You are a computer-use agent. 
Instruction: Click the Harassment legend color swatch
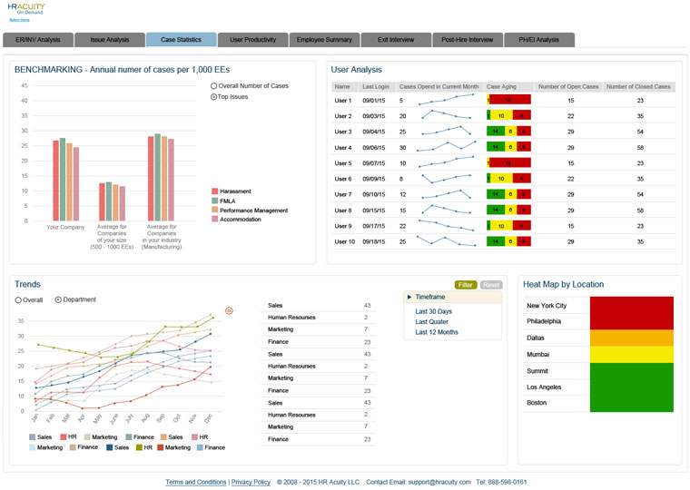[215, 191]
